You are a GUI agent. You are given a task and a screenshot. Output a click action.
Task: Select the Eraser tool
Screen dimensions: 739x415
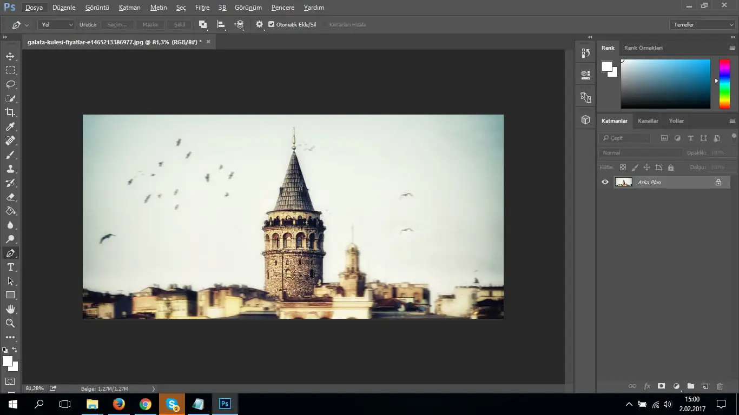click(x=10, y=197)
